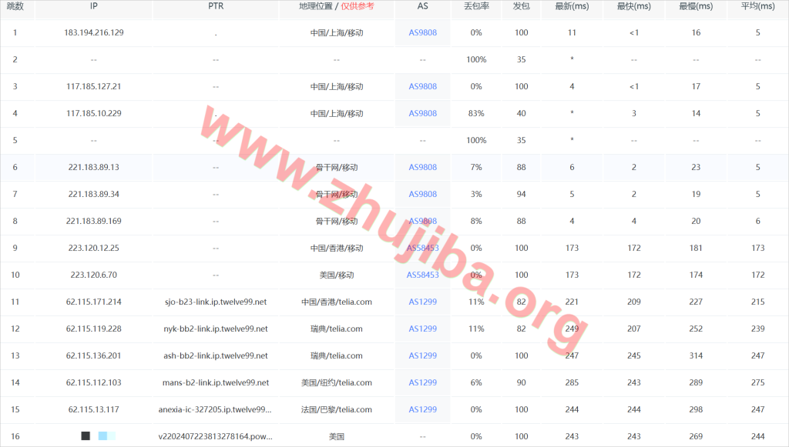The width and height of the screenshot is (789, 447).
Task: Click the 丢包率 column header
Action: 476,7
